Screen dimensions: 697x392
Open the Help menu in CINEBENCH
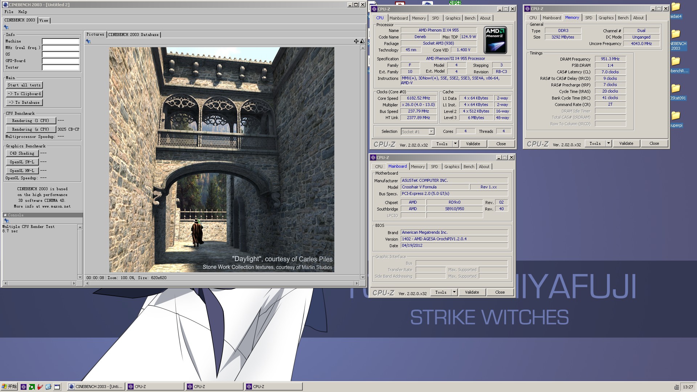tap(23, 12)
